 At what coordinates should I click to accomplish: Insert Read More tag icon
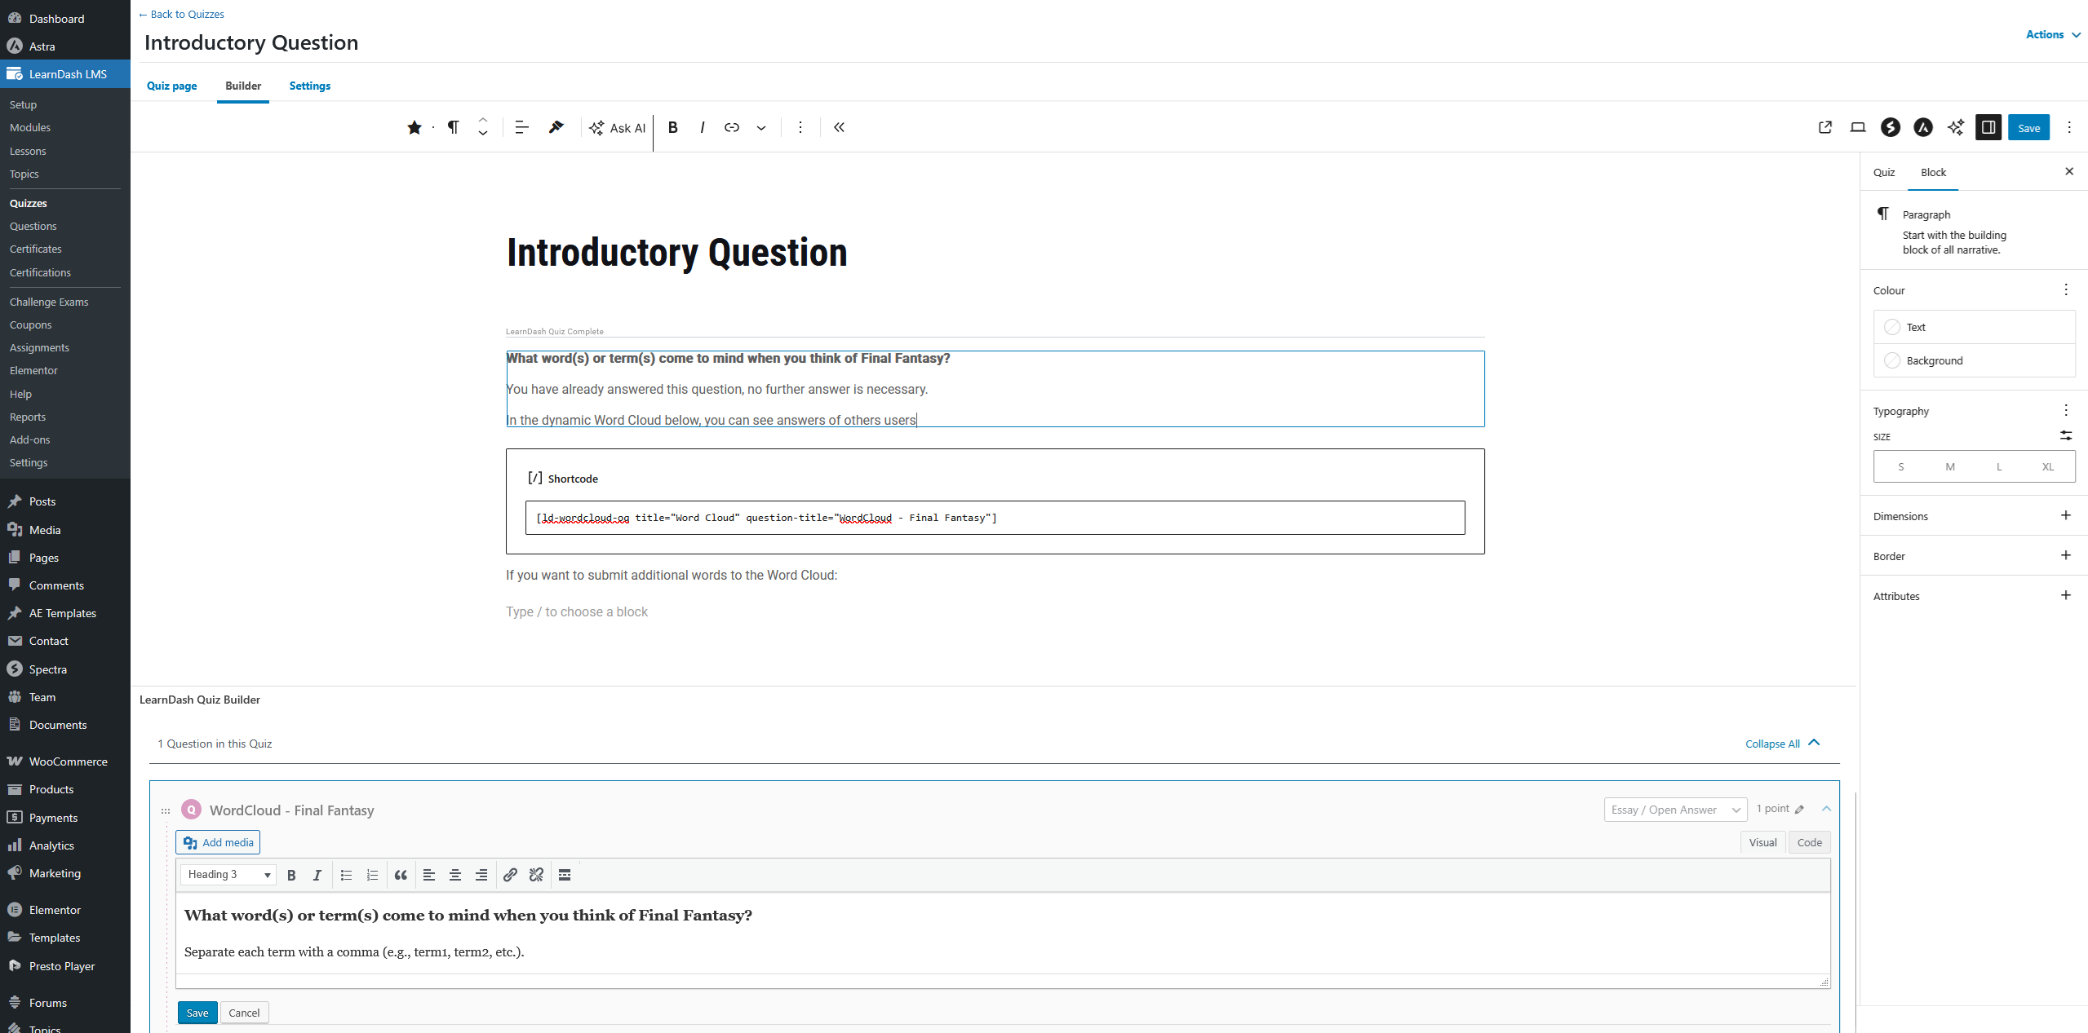click(565, 875)
